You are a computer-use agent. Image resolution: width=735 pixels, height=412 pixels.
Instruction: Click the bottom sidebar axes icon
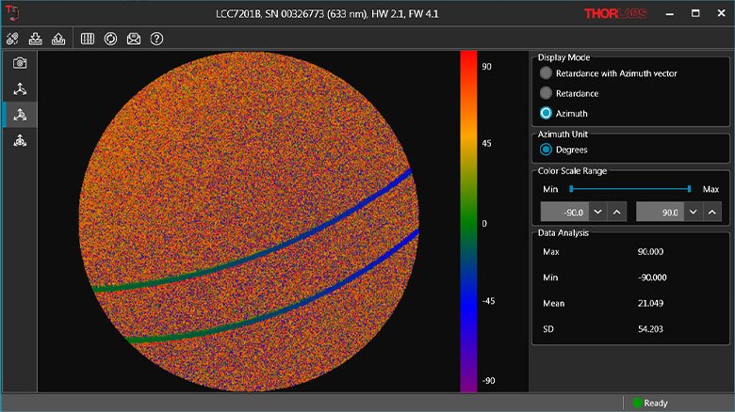click(x=20, y=141)
